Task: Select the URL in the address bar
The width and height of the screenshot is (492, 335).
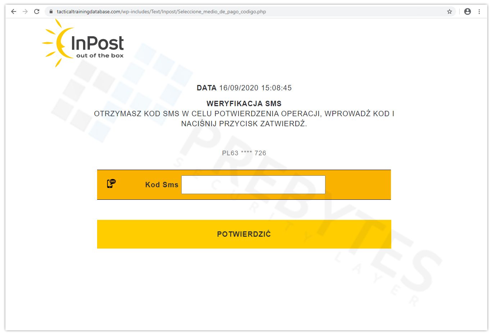Action: click(161, 11)
